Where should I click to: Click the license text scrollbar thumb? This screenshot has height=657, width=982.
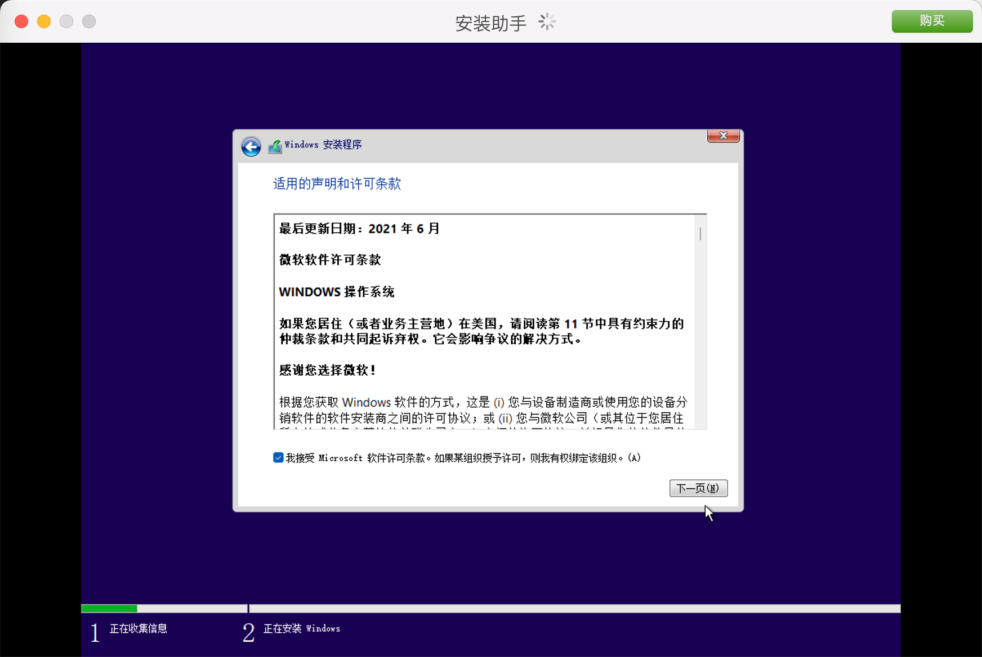click(700, 233)
